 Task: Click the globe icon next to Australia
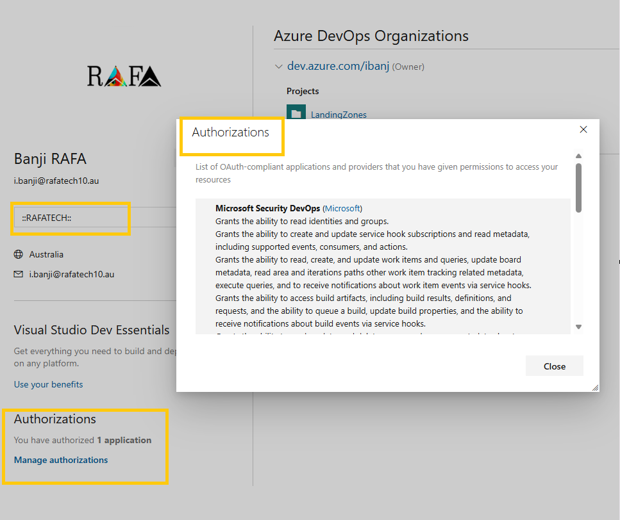tap(19, 254)
